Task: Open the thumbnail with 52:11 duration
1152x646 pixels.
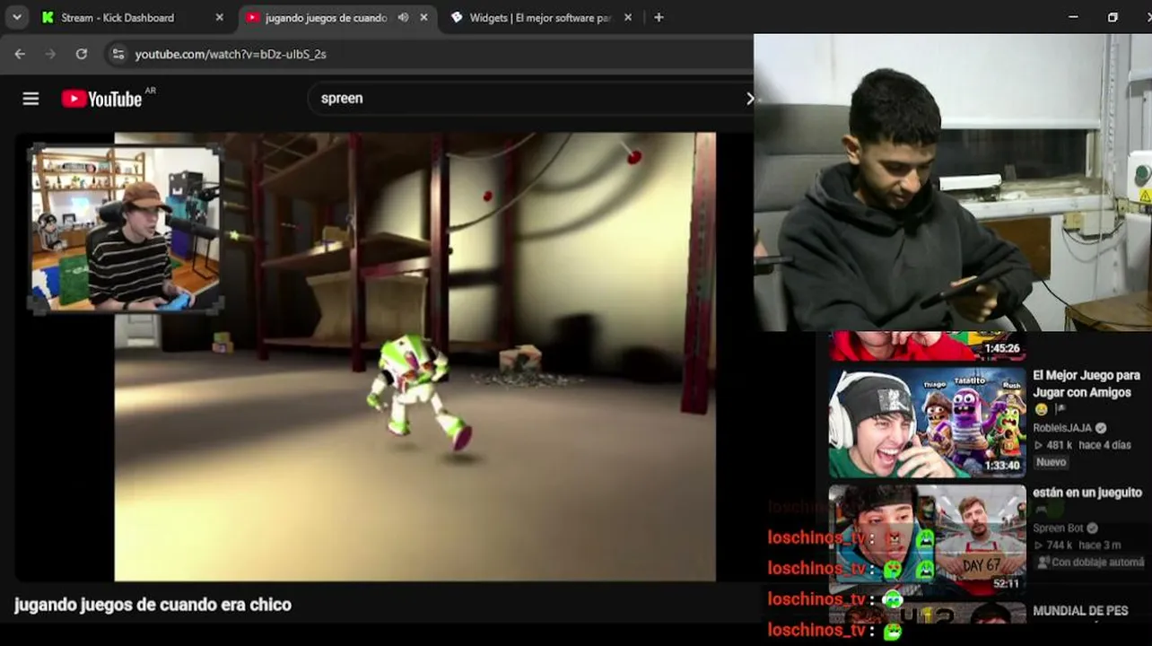Action: (927, 539)
